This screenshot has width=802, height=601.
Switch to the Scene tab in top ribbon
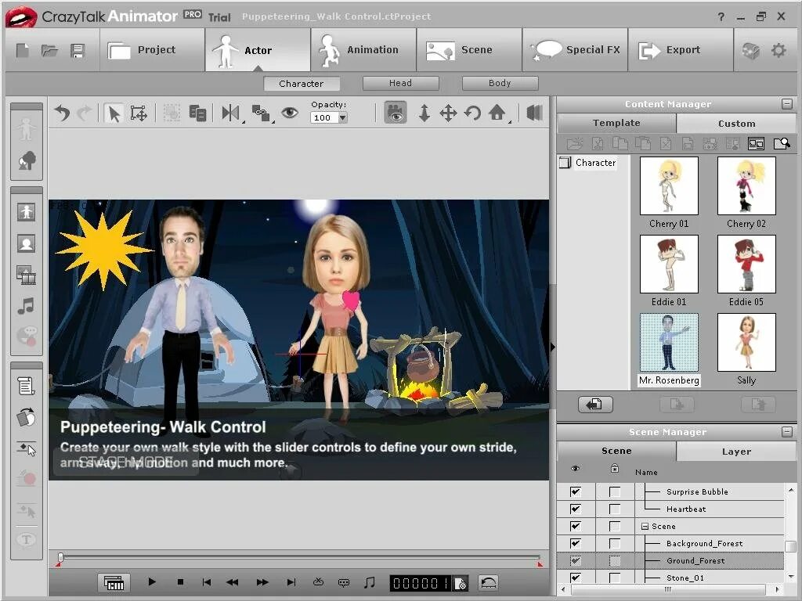click(x=469, y=49)
